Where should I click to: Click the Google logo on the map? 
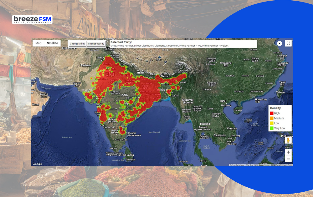[x=37, y=164]
